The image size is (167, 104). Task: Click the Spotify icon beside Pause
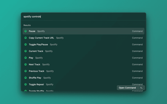[26, 31]
